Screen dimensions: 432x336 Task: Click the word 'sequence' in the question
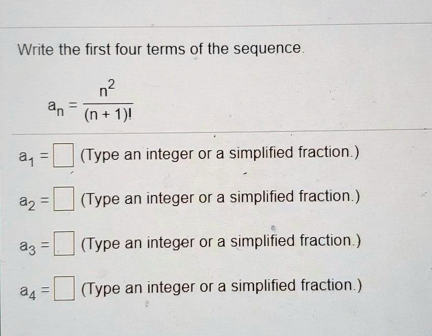pyautogui.click(x=268, y=49)
